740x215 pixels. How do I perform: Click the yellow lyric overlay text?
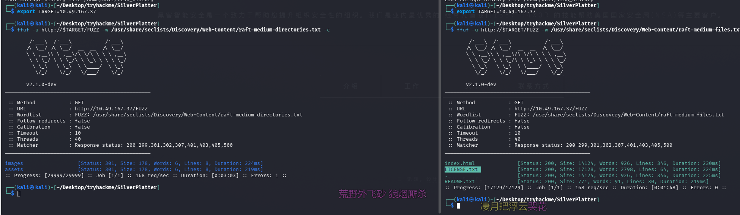[x=513, y=206]
